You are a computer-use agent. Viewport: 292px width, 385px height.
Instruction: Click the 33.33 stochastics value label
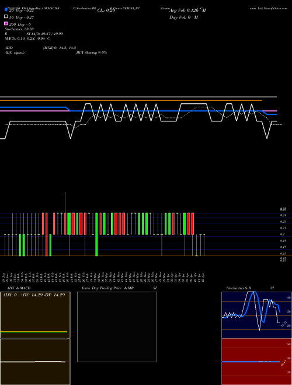coord(284,324)
